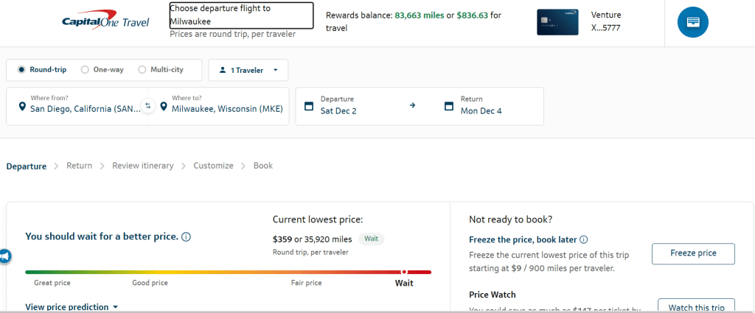This screenshot has width=755, height=313.
Task: Click the Venture X card image
Action: point(557,22)
